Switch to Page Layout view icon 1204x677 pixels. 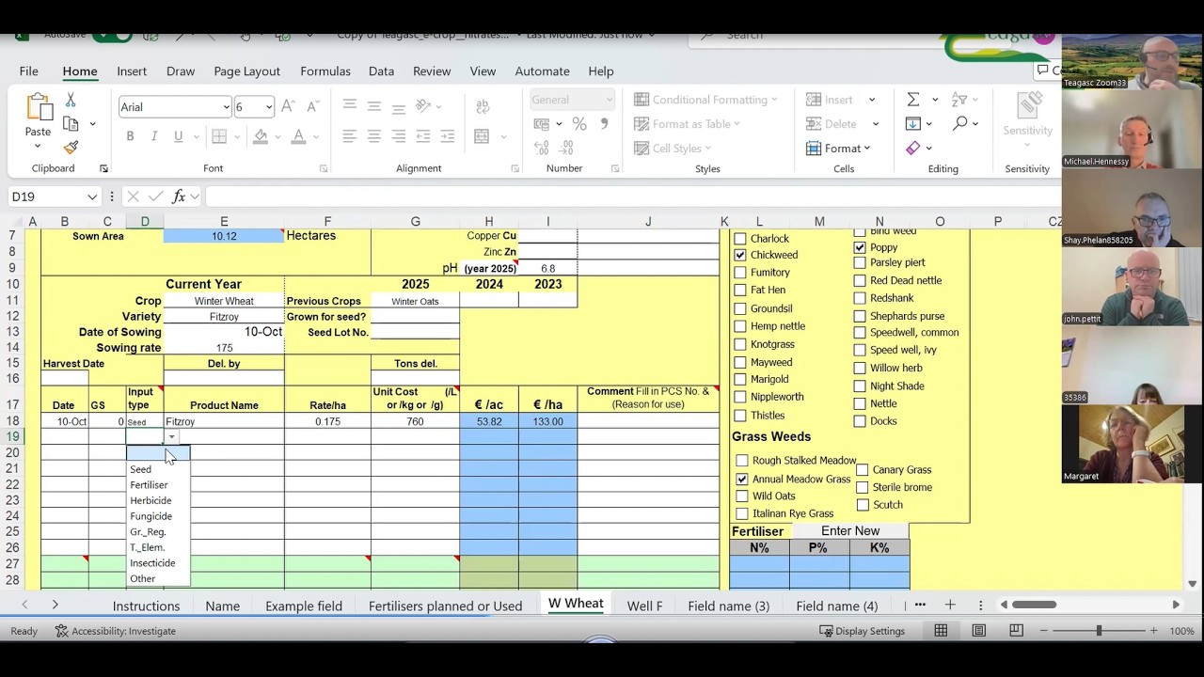979,631
